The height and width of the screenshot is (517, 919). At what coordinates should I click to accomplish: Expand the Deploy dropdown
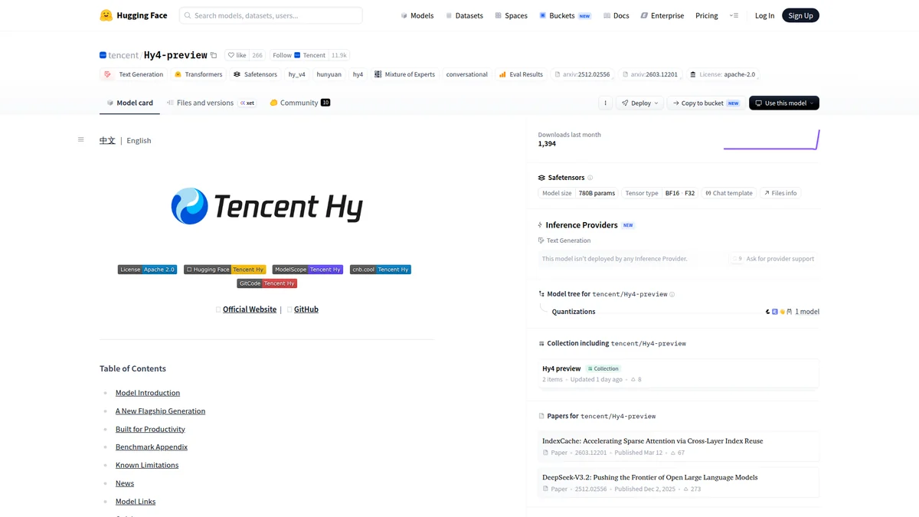(639, 103)
